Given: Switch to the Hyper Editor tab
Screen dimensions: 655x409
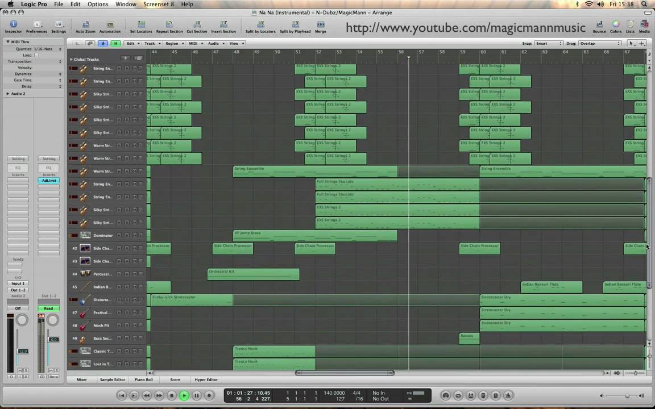Looking at the screenshot, I should (x=206, y=380).
